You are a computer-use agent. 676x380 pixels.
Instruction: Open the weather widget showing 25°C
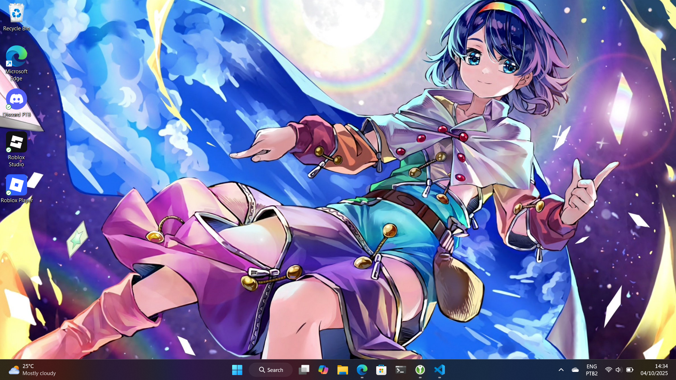pyautogui.click(x=32, y=370)
